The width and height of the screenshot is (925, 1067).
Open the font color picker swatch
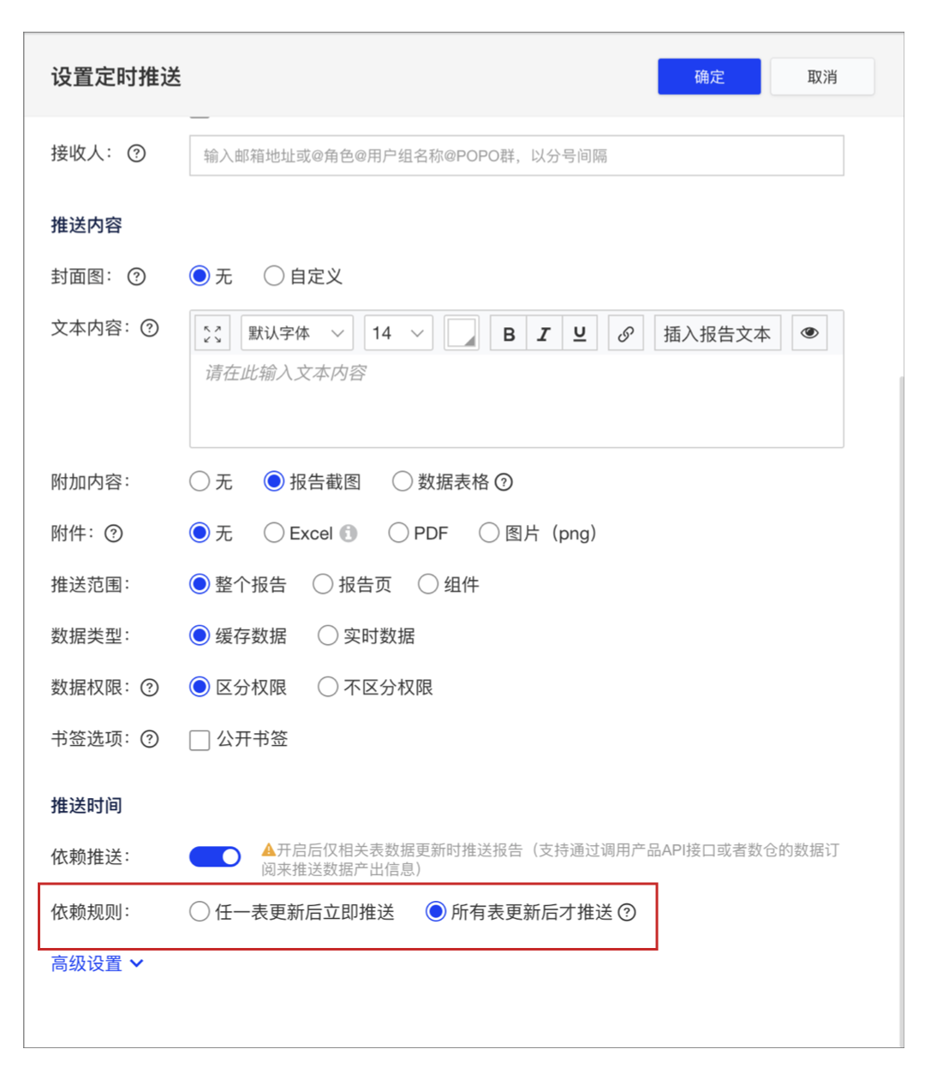pyautogui.click(x=461, y=333)
